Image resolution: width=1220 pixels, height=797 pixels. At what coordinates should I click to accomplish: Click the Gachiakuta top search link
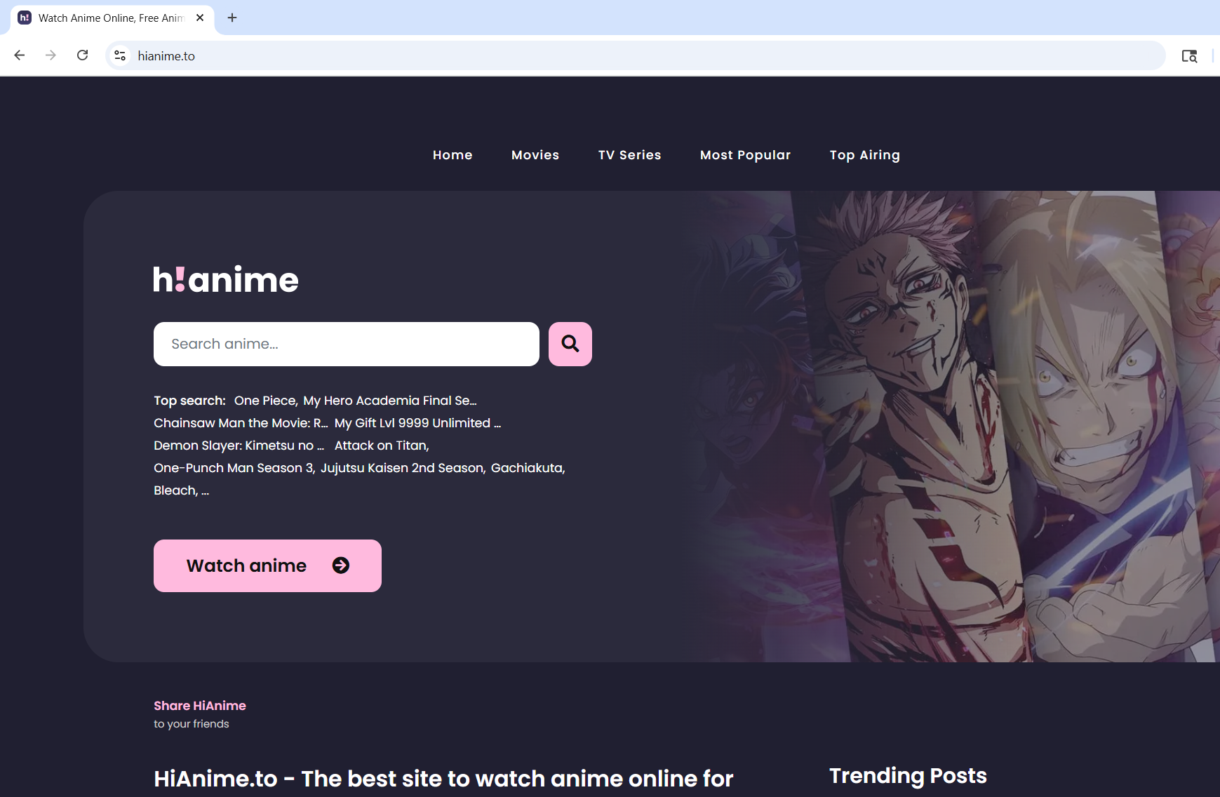[x=528, y=468]
